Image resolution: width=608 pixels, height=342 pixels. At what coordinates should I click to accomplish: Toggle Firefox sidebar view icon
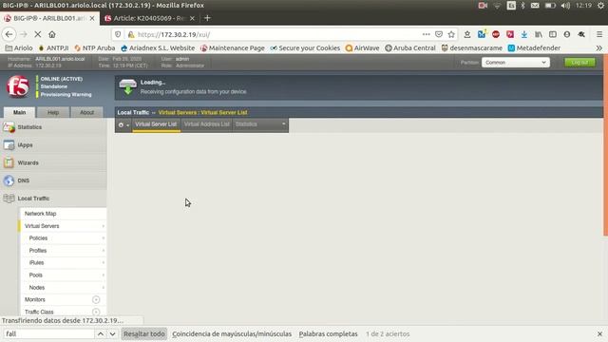click(x=553, y=34)
